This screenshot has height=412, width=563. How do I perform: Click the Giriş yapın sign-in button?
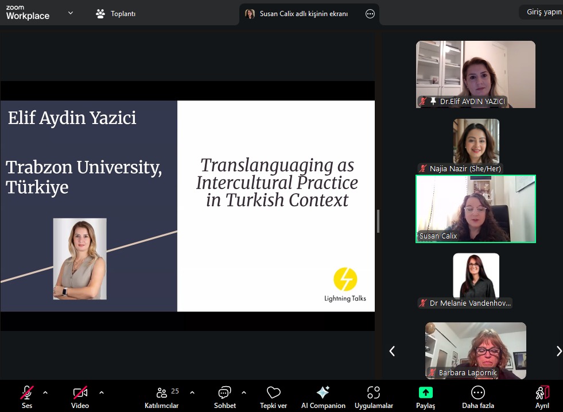543,12
